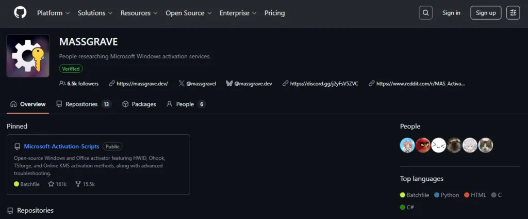The height and width of the screenshot is (219, 528).
Task: Expand the Solutions dropdown menu
Action: [x=95, y=13]
